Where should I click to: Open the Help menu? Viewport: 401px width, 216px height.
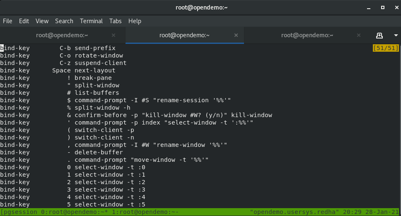coord(135,21)
